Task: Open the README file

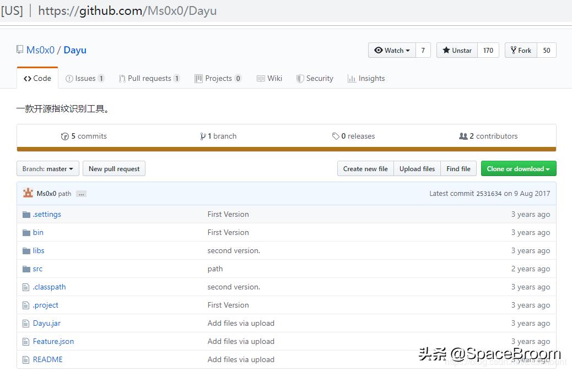Action: pos(48,359)
